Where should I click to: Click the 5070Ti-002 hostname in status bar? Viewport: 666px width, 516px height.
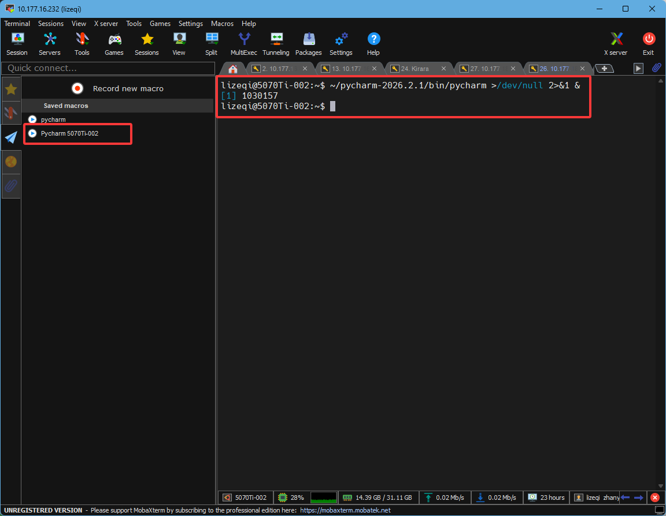[x=246, y=498]
